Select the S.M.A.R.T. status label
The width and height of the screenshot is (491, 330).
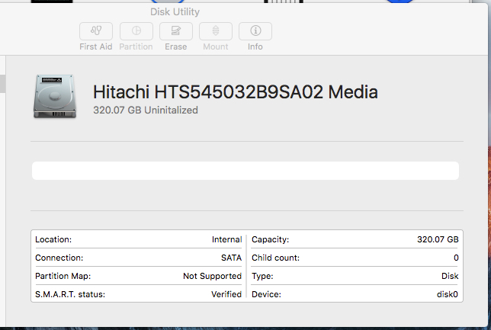(x=70, y=294)
